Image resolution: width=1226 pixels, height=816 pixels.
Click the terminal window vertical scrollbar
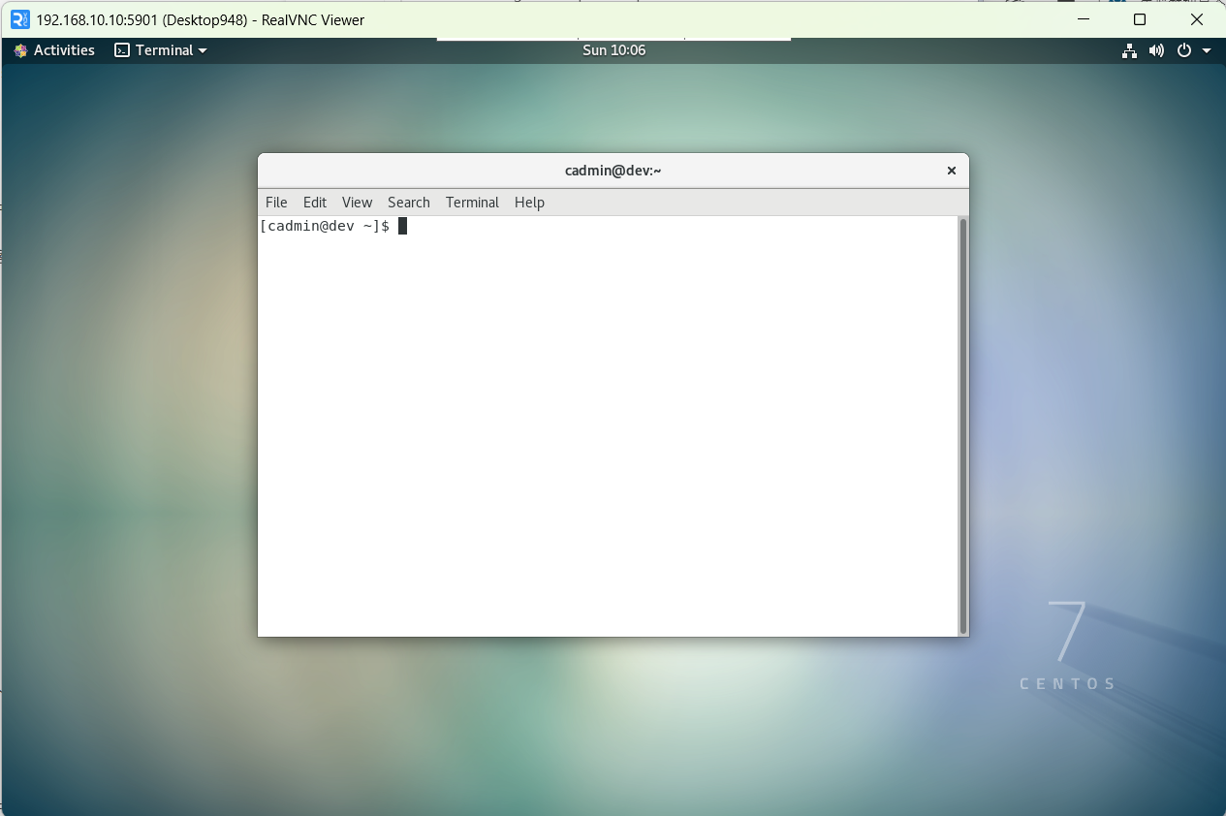(962, 424)
